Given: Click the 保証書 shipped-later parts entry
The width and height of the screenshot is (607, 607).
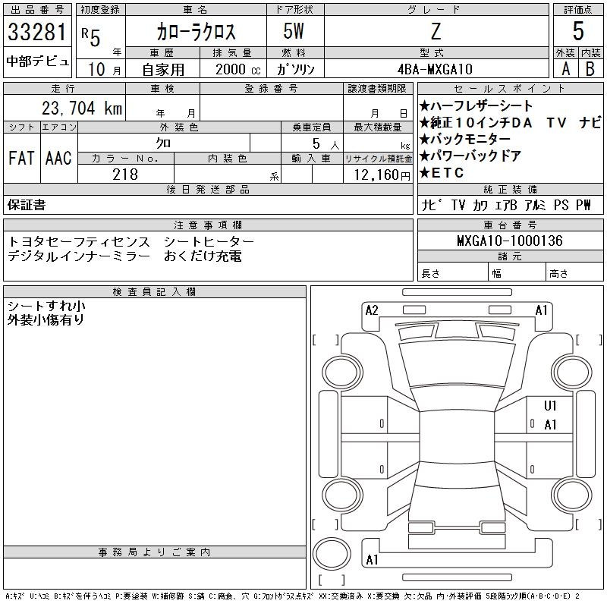Looking at the screenshot, I should [x=27, y=205].
